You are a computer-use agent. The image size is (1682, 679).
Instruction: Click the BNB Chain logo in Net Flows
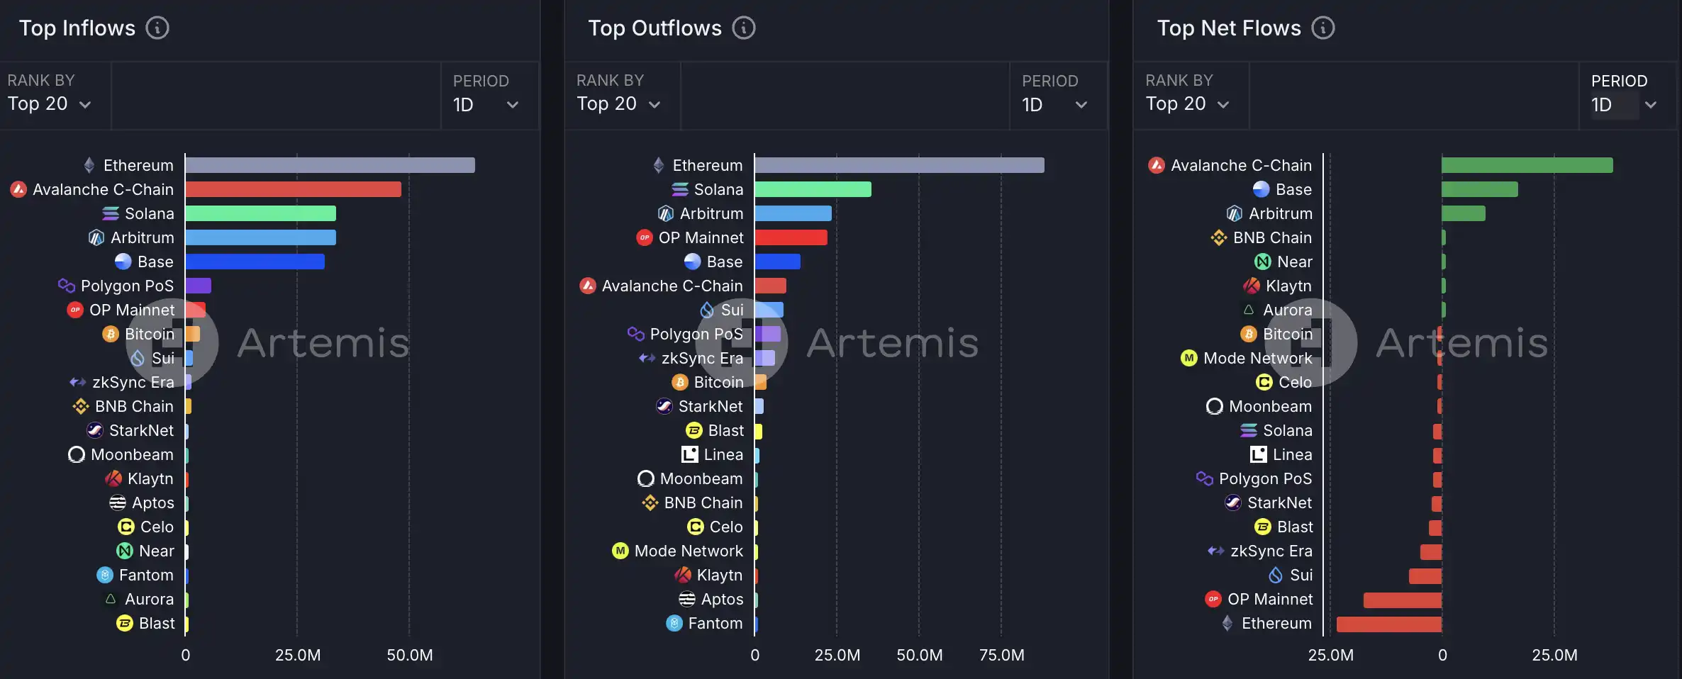click(x=1218, y=238)
